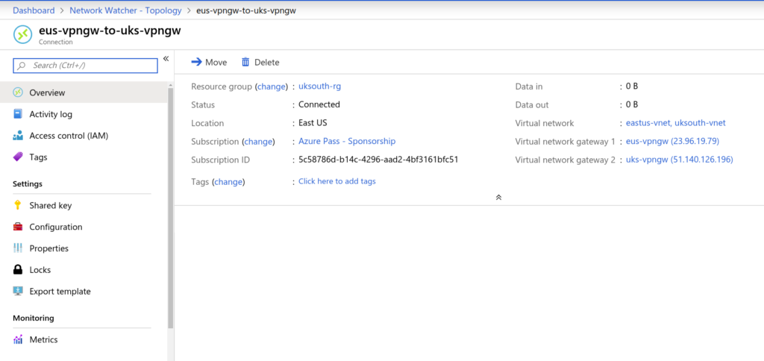The image size is (764, 361).
Task: Click the Delete trash icon
Action: (x=245, y=62)
